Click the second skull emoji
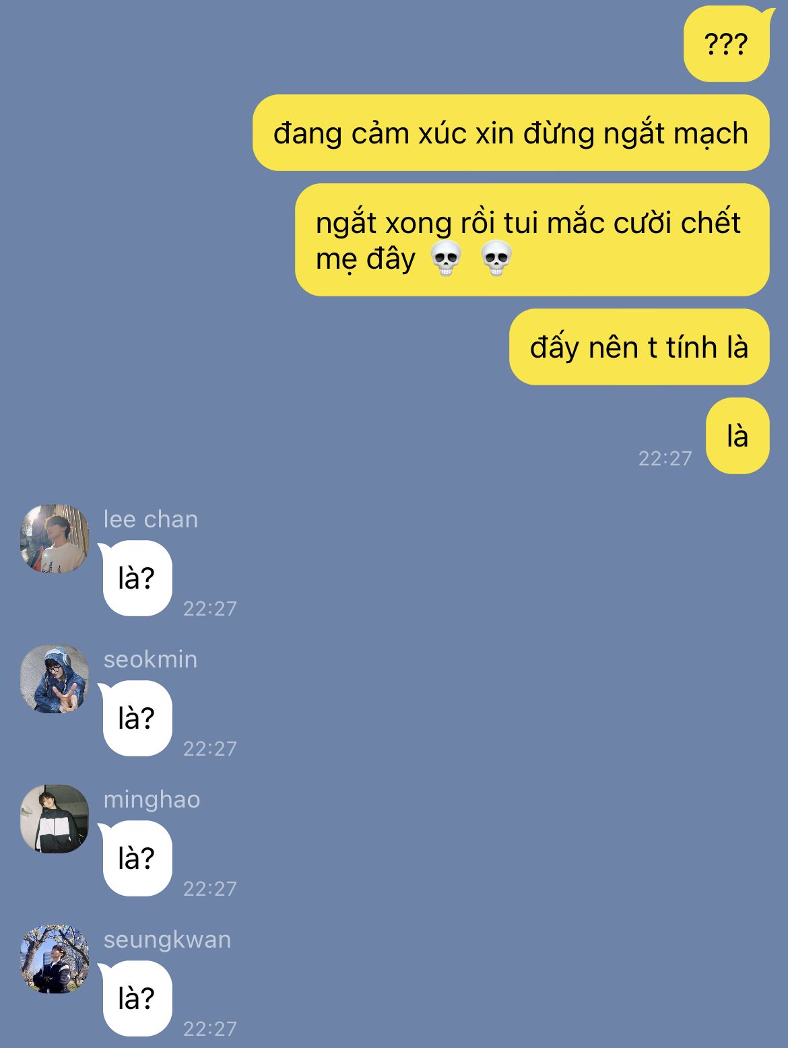The width and height of the screenshot is (788, 1048). (497, 259)
